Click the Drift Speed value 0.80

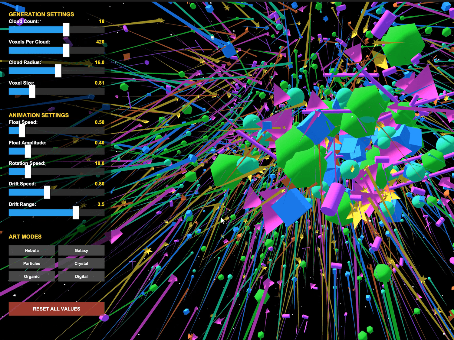tap(100, 184)
